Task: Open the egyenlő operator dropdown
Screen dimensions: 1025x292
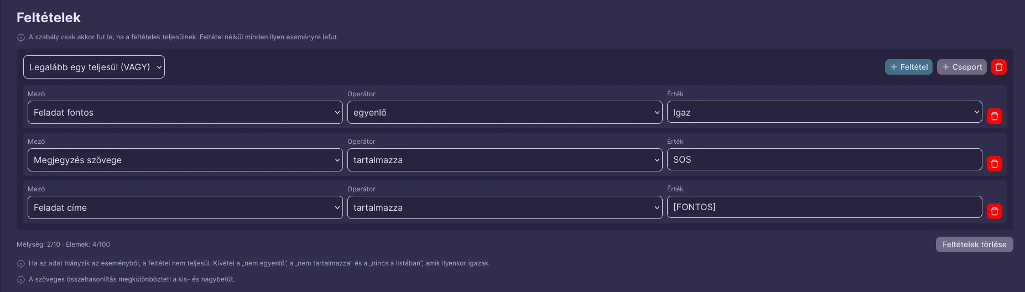Action: (x=504, y=112)
